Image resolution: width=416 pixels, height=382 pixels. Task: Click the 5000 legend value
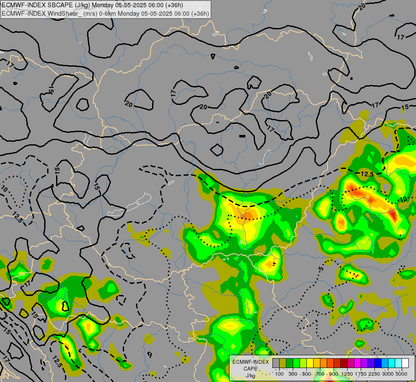(x=402, y=374)
